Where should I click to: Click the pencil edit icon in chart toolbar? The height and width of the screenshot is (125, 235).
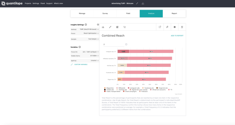[110, 27]
